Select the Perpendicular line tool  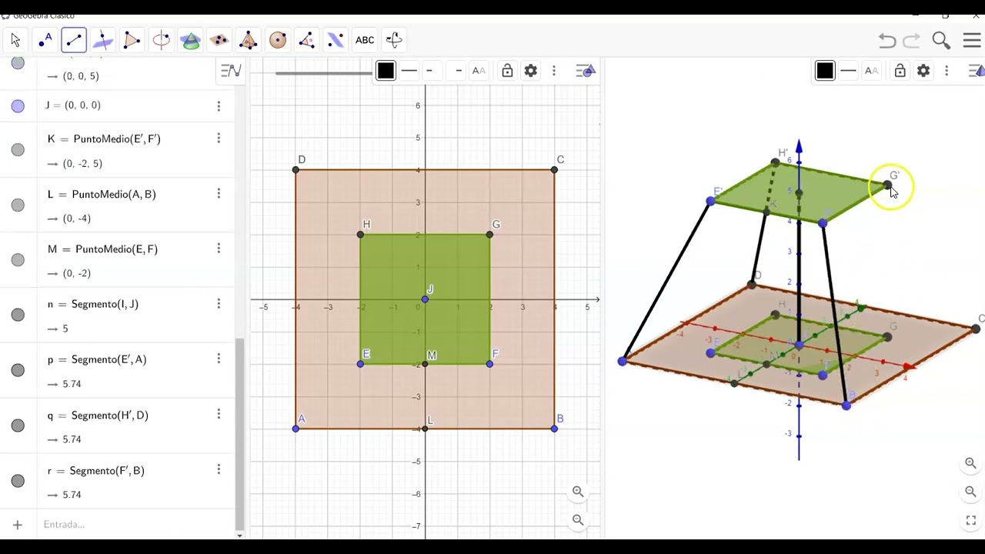[x=103, y=40]
